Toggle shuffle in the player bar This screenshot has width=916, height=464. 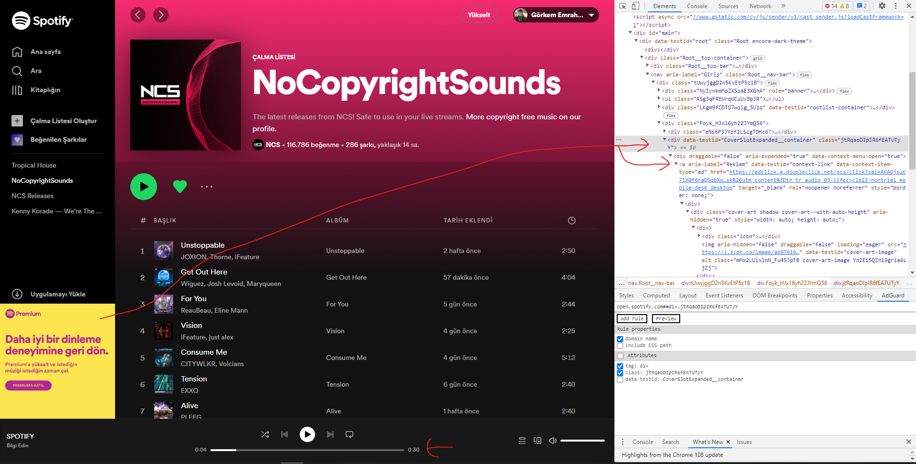[265, 434]
